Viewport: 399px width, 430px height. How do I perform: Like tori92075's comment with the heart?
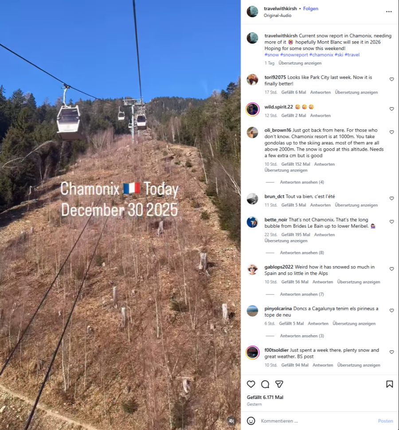click(391, 79)
